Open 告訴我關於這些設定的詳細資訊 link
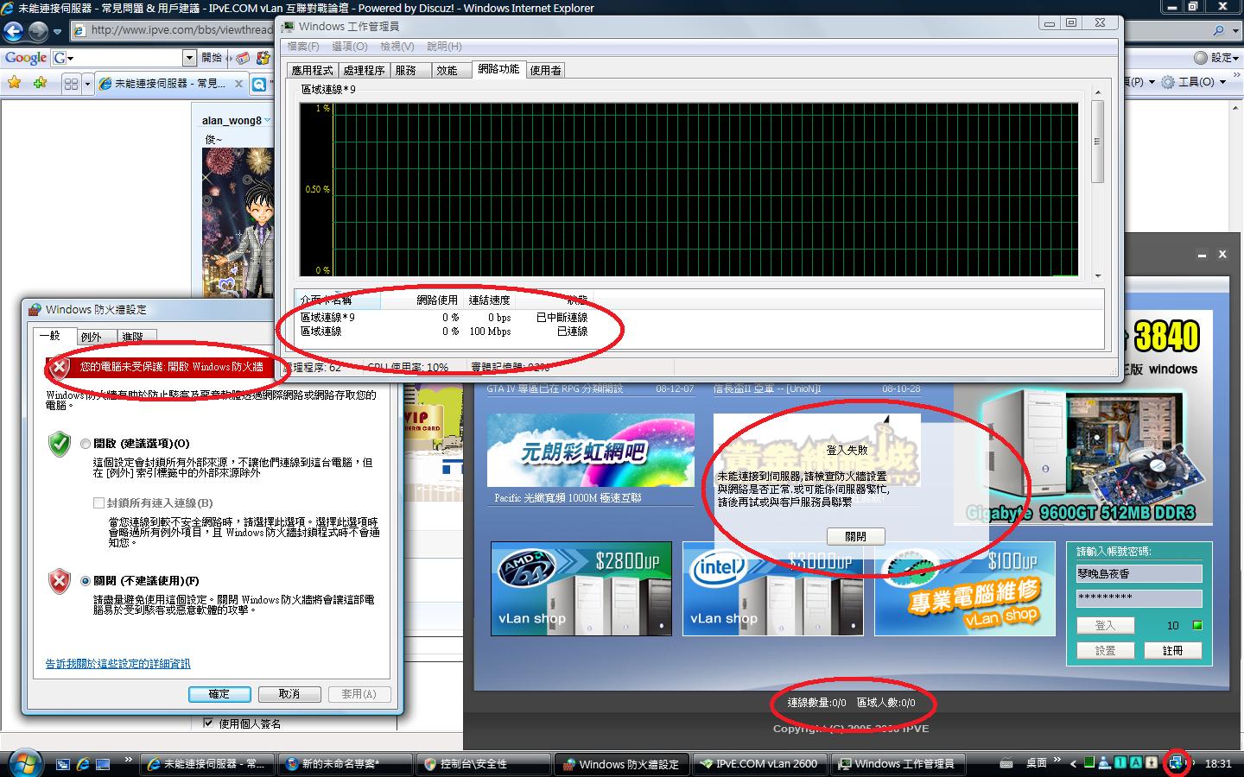 pos(118,664)
